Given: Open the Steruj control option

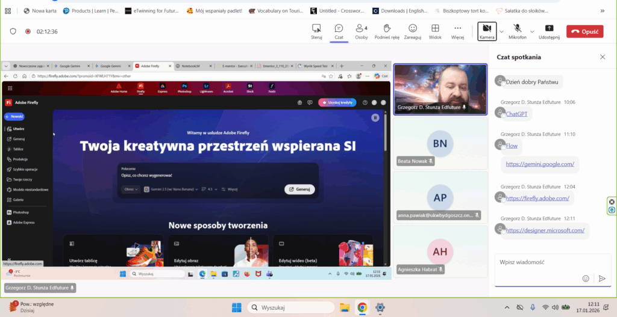Looking at the screenshot, I should (x=316, y=31).
